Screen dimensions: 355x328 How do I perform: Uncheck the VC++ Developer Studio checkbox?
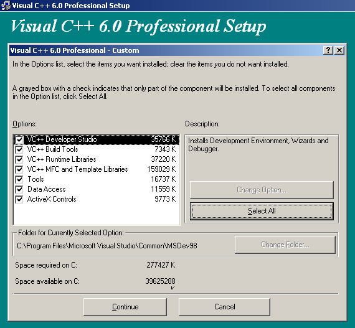pos(19,139)
